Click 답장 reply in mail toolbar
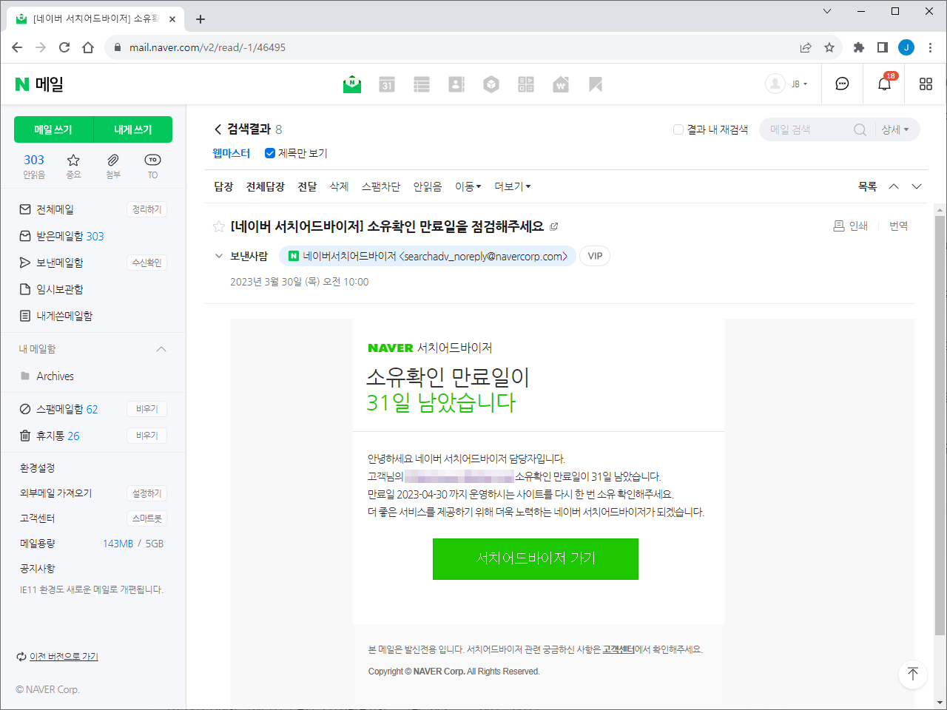This screenshot has height=710, width=947. (x=223, y=186)
